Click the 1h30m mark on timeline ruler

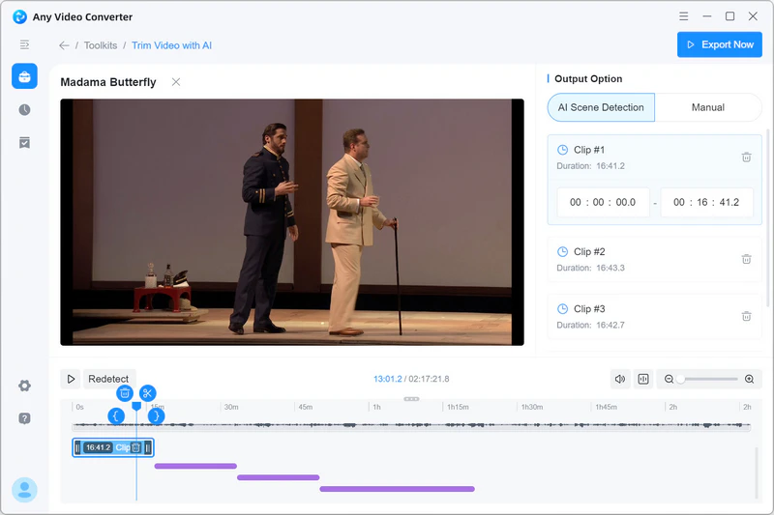(x=531, y=407)
